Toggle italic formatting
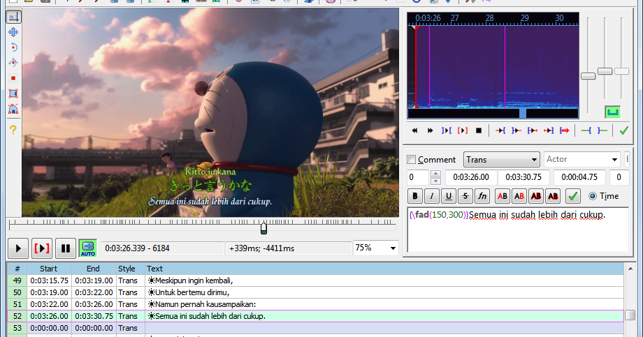Image resolution: width=643 pixels, height=337 pixels. pos(432,196)
